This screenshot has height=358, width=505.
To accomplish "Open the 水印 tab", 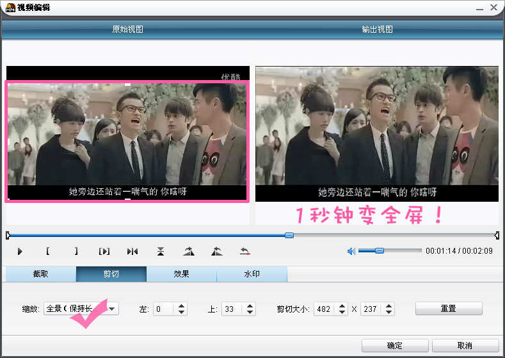I will tap(252, 274).
